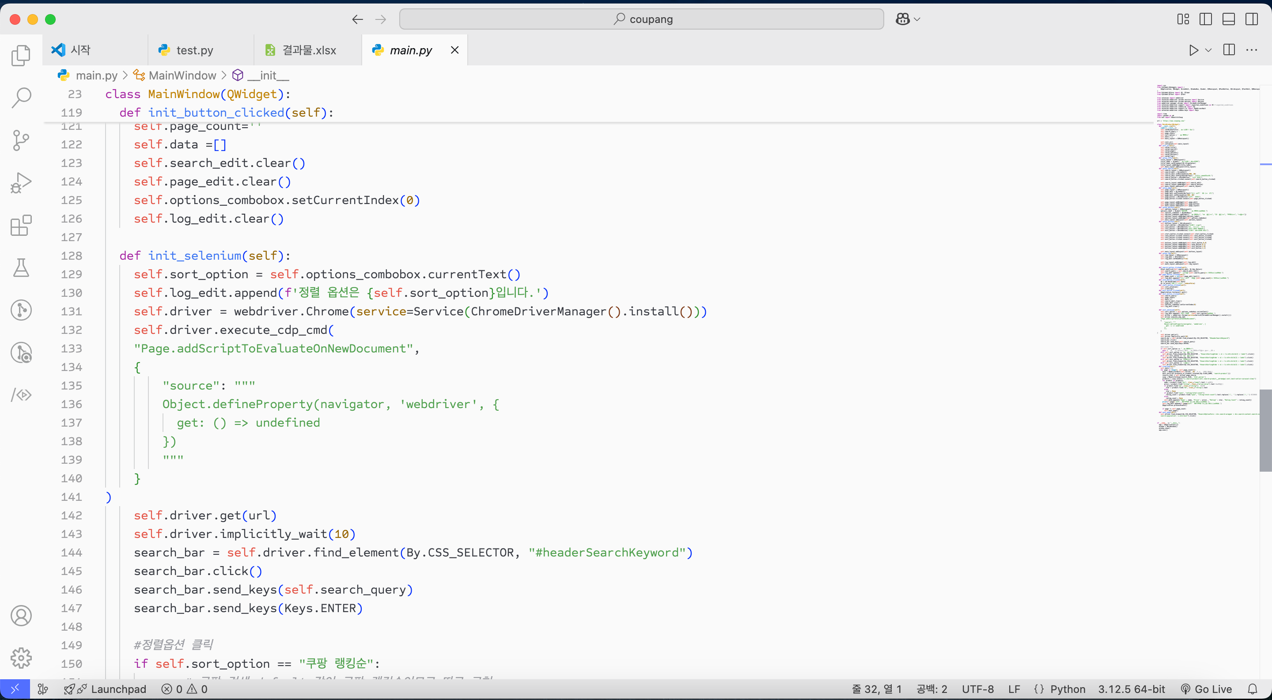Open the Search view in the activity bar
This screenshot has height=700, width=1272.
(21, 98)
